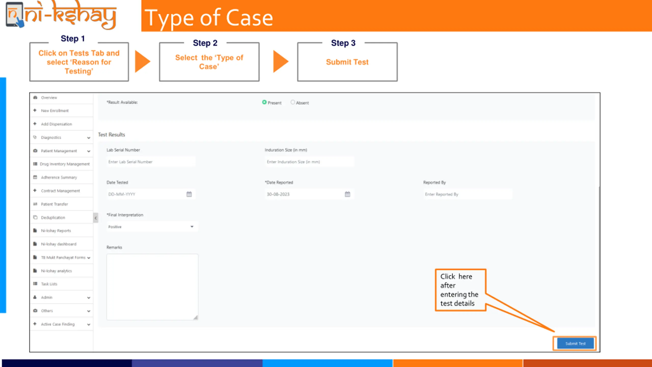Screen dimensions: 652x367
Task: Select the Absent radio button
Action: pyautogui.click(x=293, y=102)
